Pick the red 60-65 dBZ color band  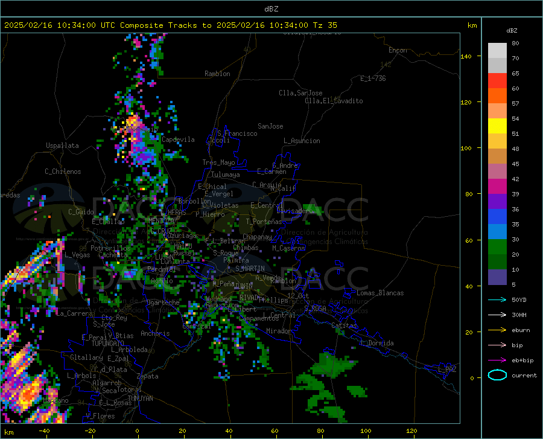pos(497,81)
